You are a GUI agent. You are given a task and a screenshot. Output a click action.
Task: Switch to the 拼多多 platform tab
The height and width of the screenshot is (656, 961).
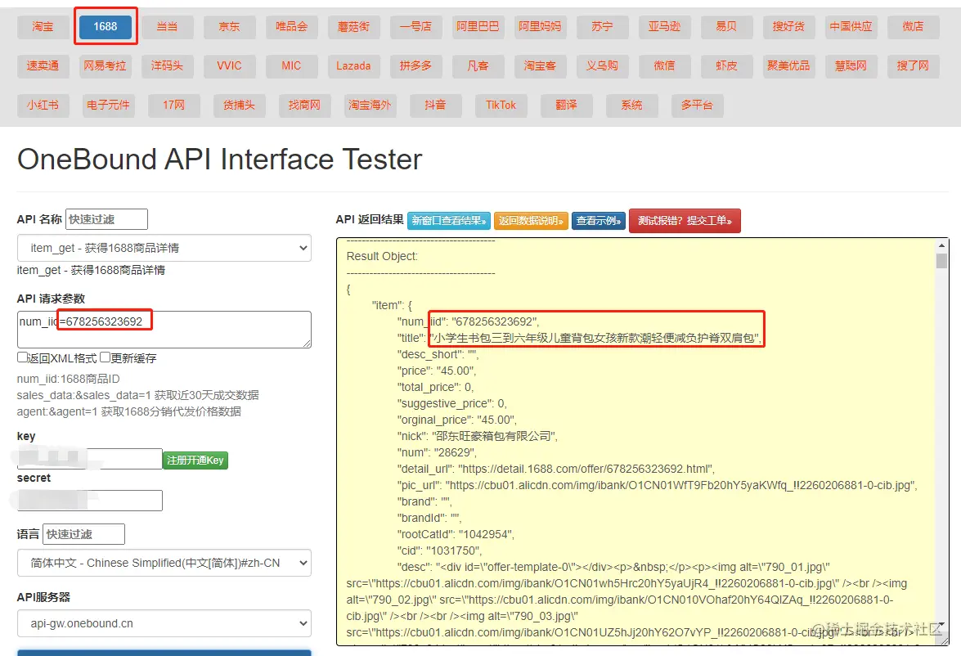point(415,65)
